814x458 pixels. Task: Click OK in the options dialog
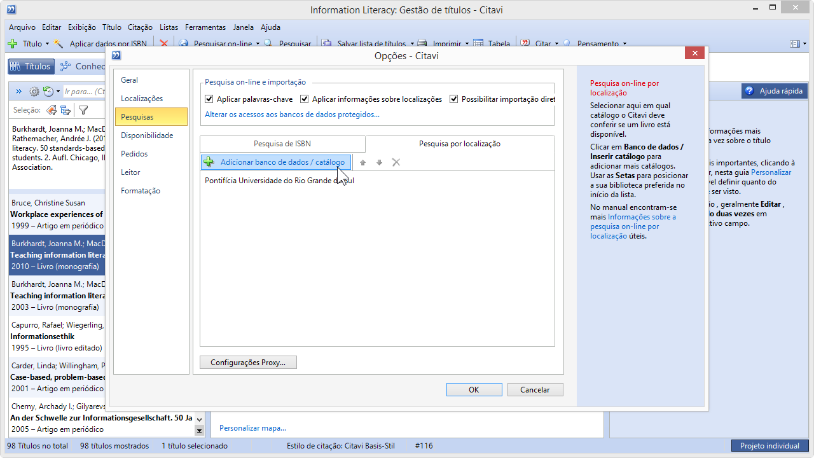pyautogui.click(x=474, y=390)
